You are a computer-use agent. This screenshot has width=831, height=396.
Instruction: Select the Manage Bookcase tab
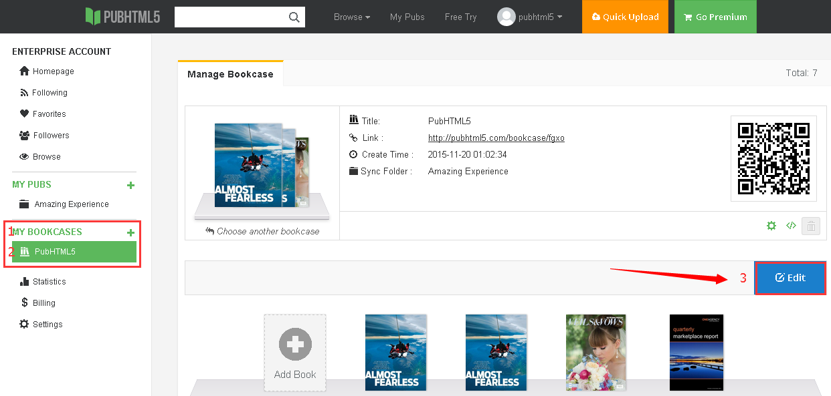click(230, 74)
